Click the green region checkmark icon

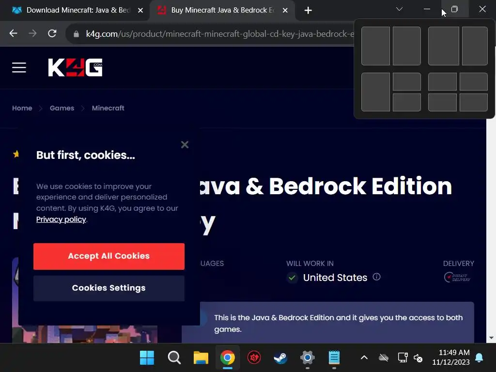coord(292,278)
